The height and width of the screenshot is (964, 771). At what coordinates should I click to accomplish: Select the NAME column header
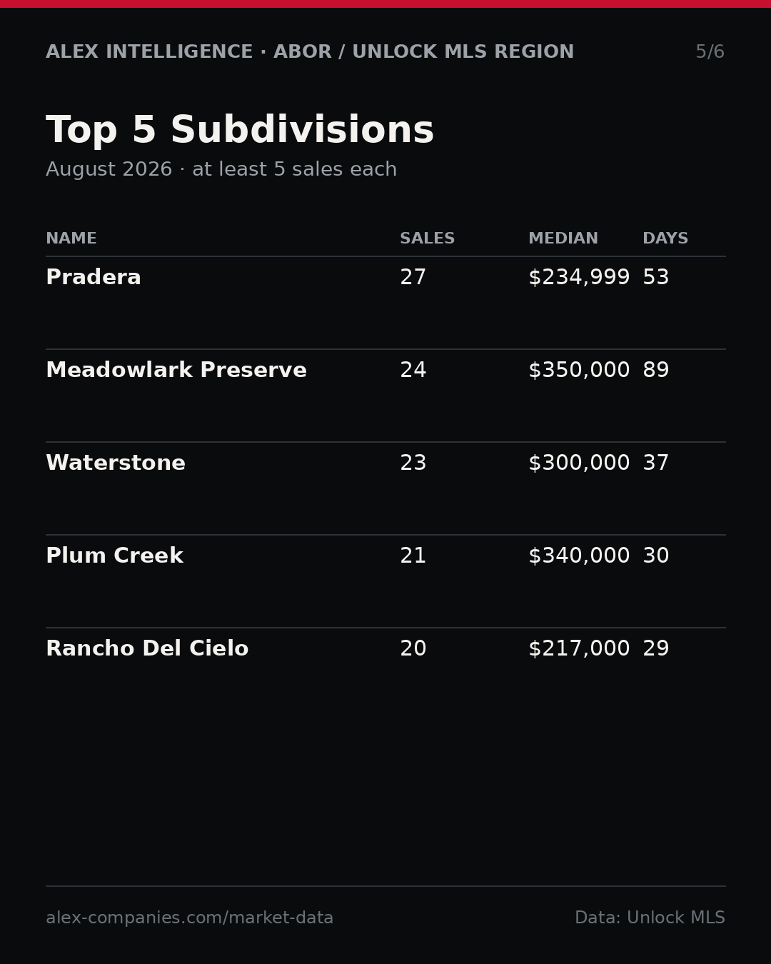71,239
